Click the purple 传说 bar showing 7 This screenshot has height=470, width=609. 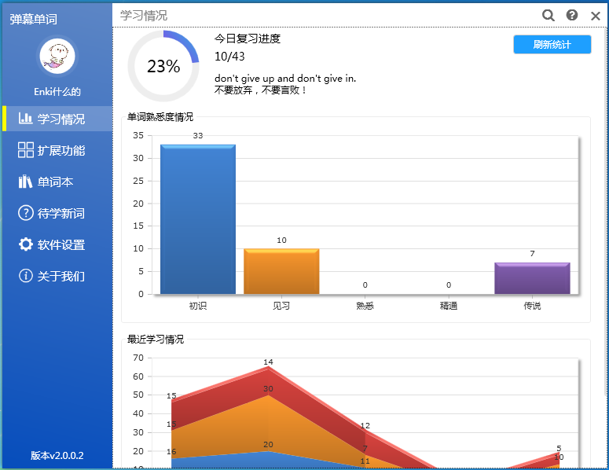pyautogui.click(x=532, y=278)
